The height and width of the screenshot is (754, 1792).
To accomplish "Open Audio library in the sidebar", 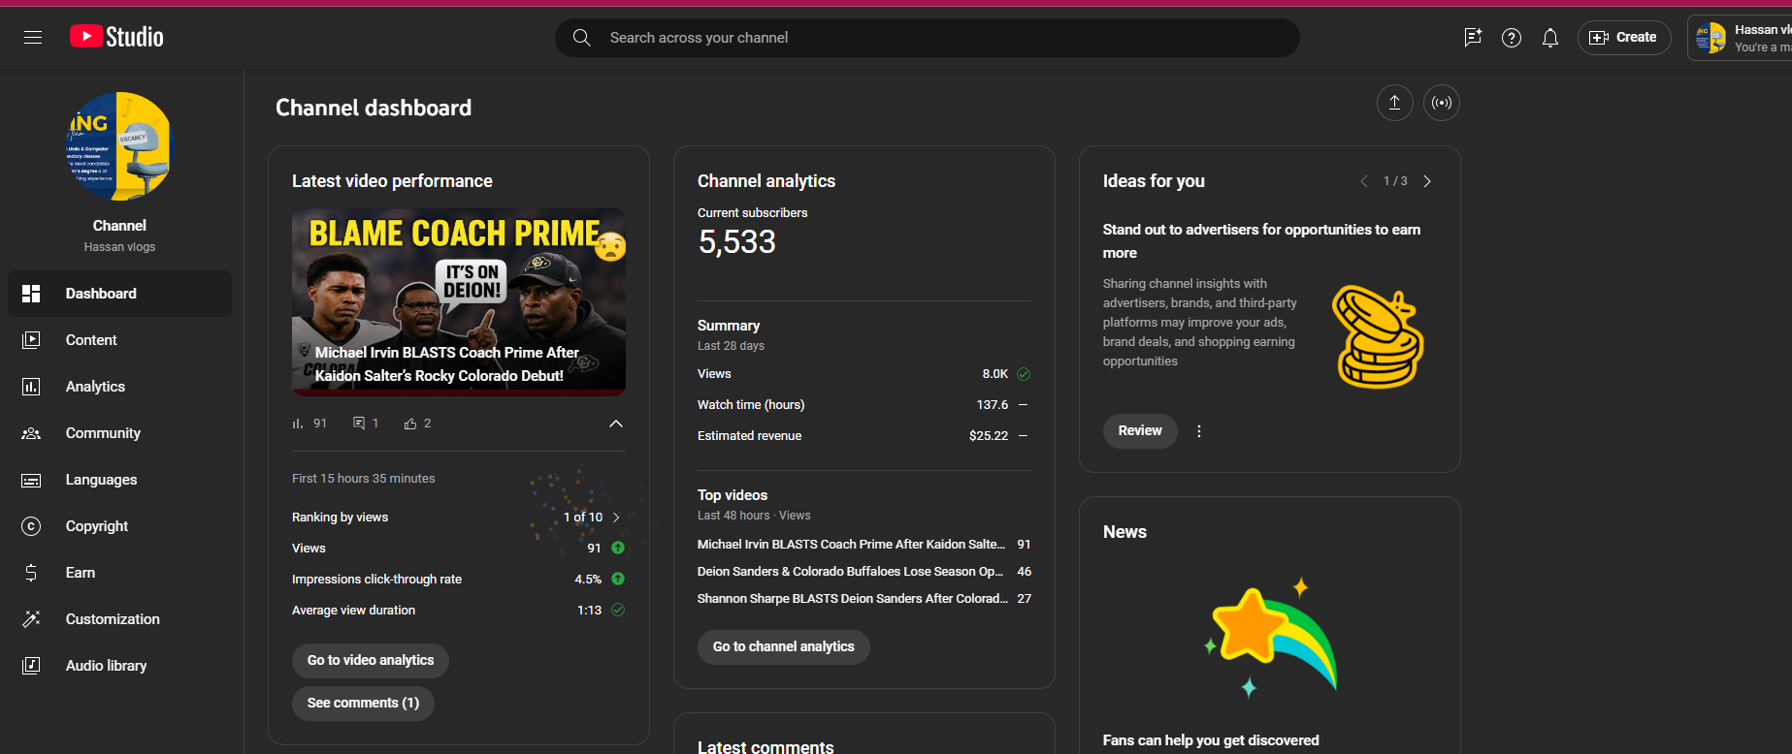I will click(119, 666).
